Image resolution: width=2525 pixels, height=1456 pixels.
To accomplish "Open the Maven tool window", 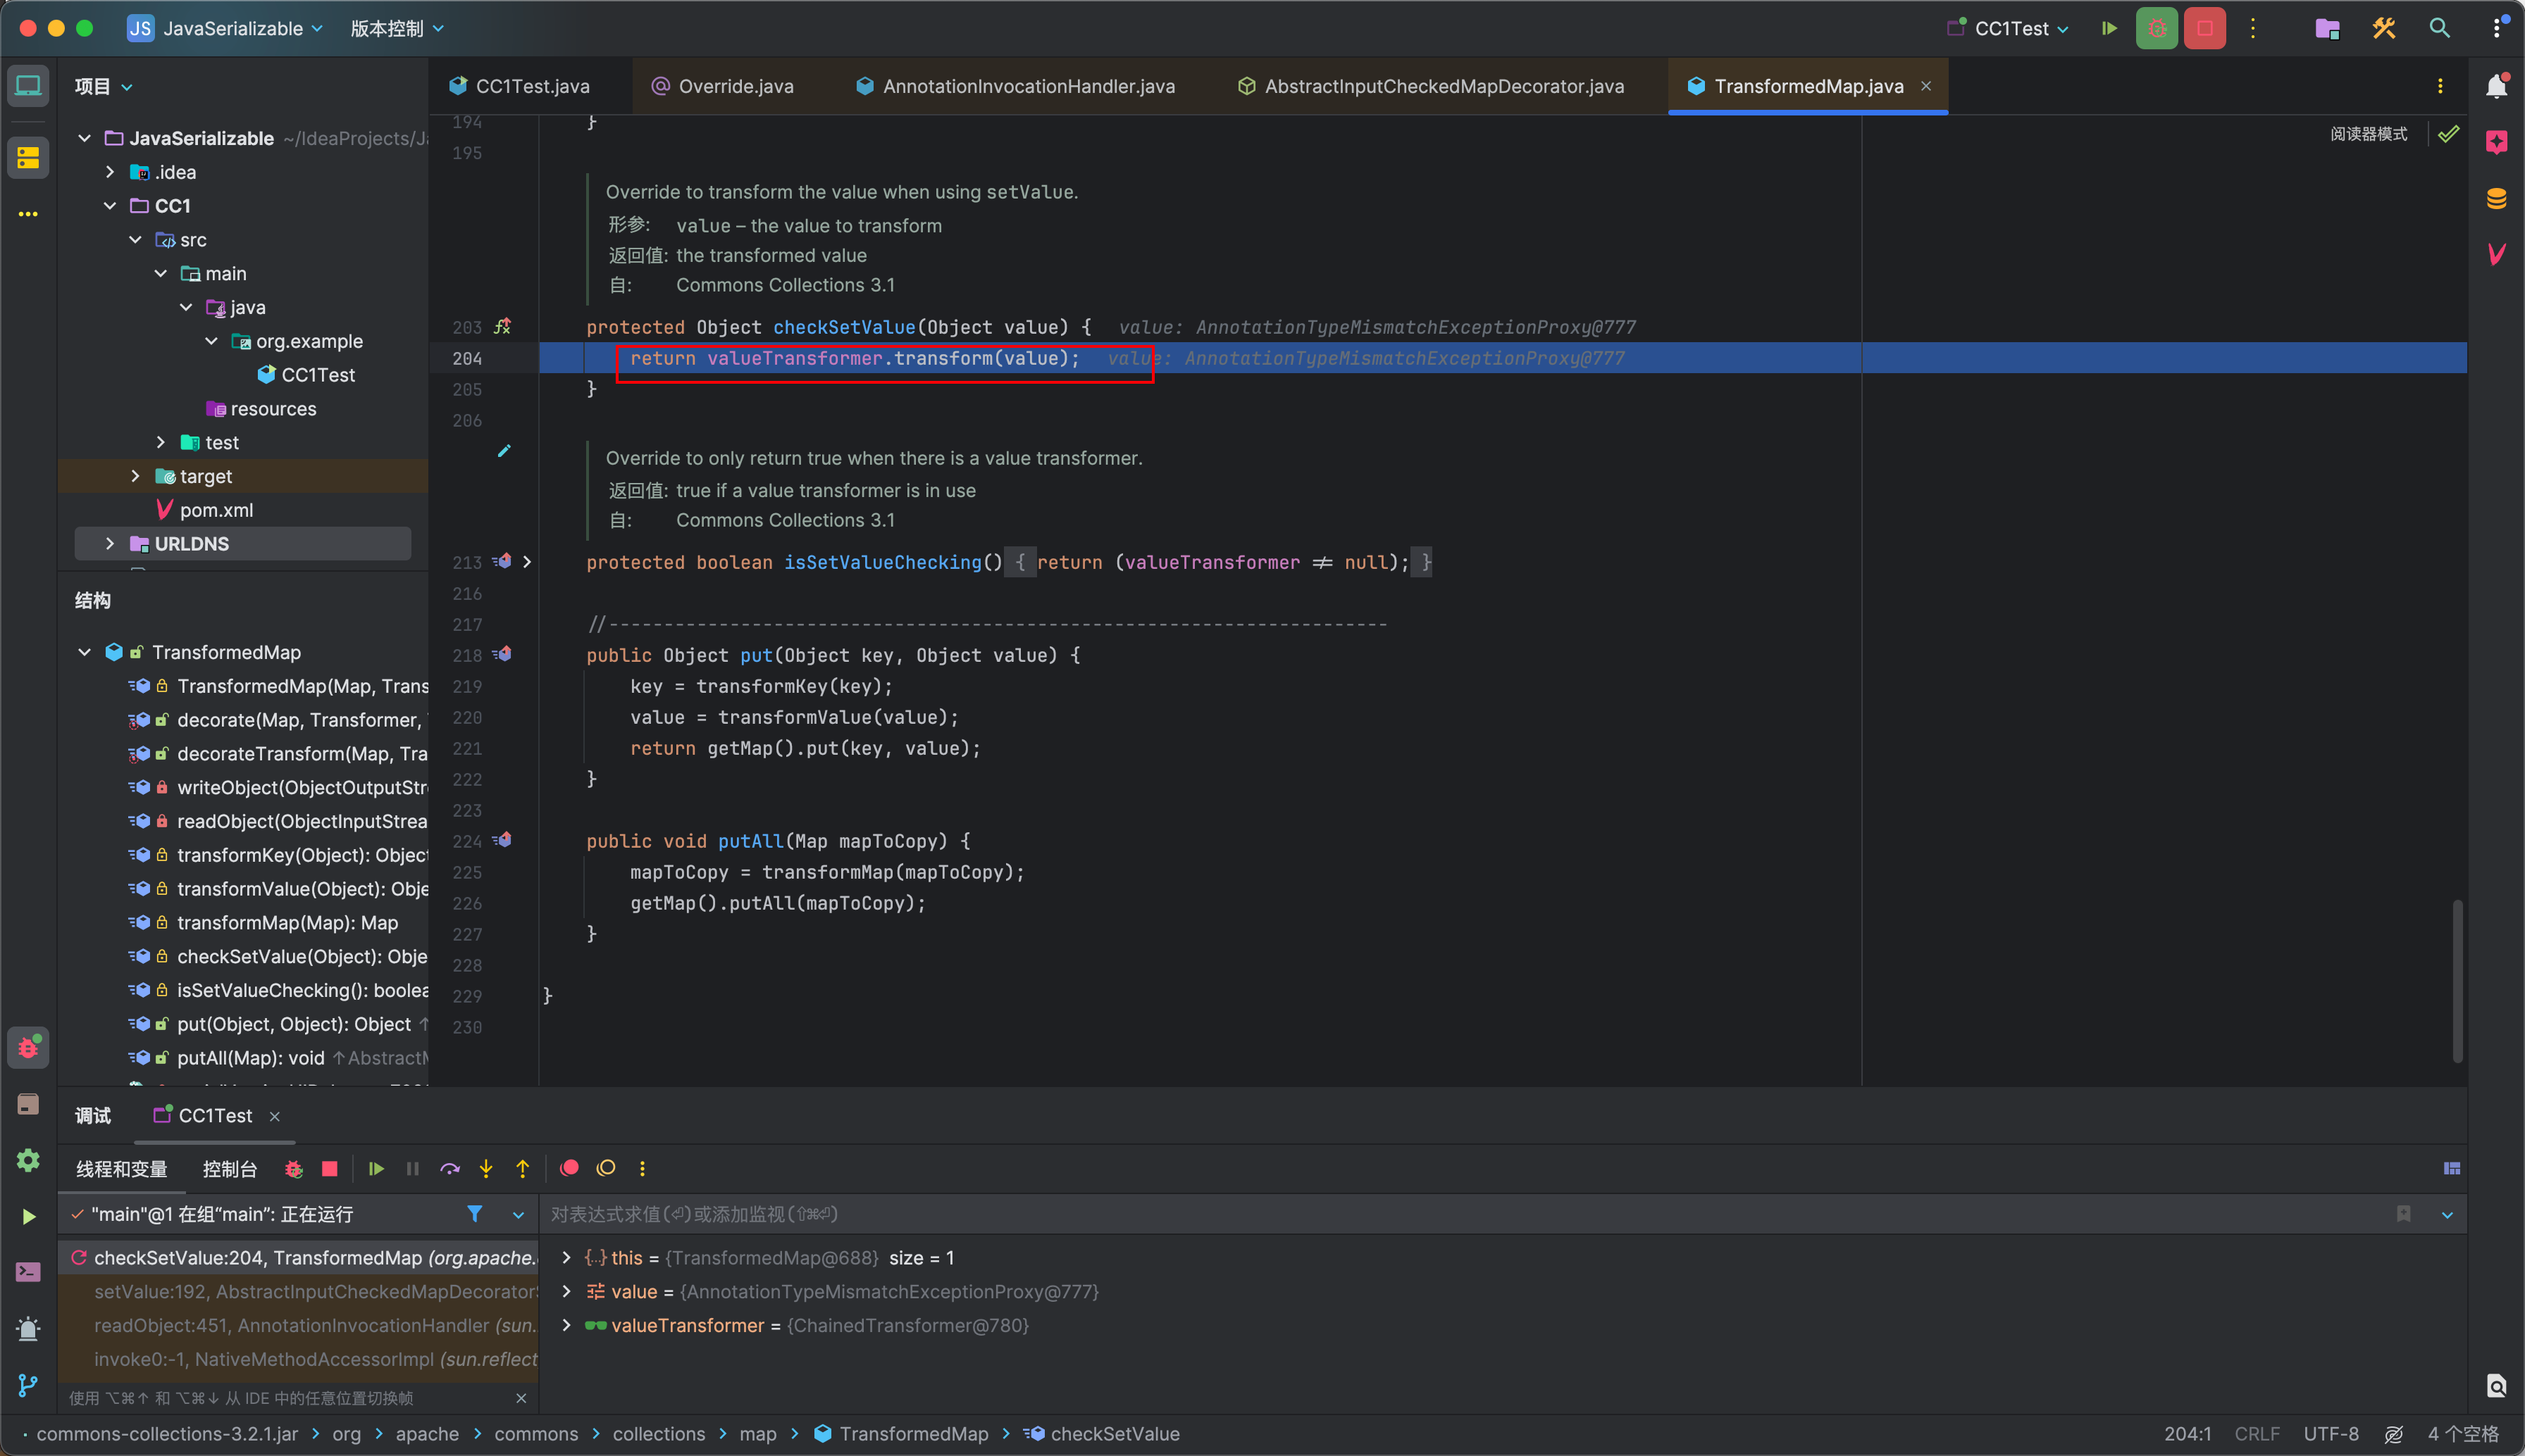I will [2496, 254].
